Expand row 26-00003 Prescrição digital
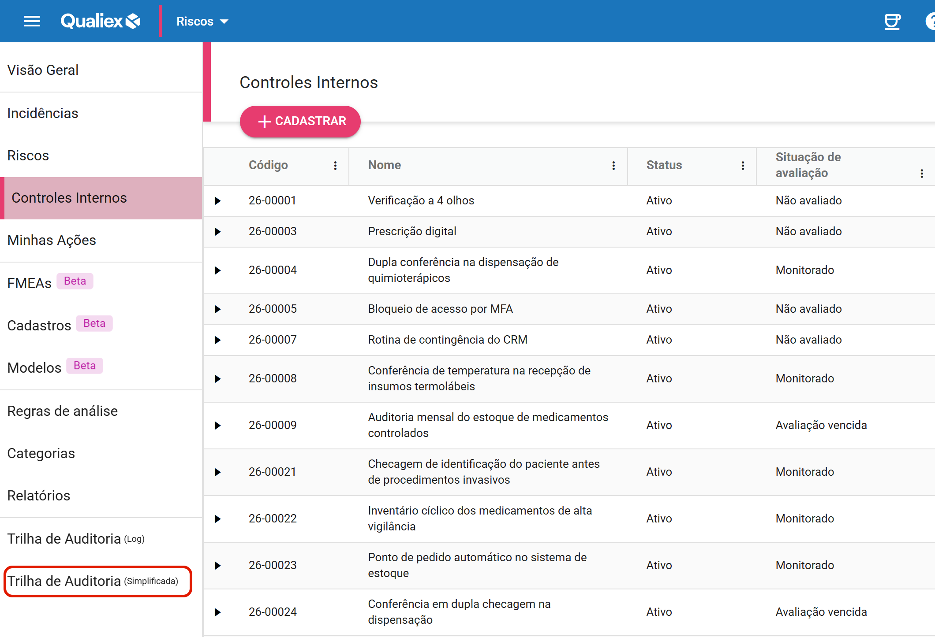The height and width of the screenshot is (637, 935). [x=217, y=232]
